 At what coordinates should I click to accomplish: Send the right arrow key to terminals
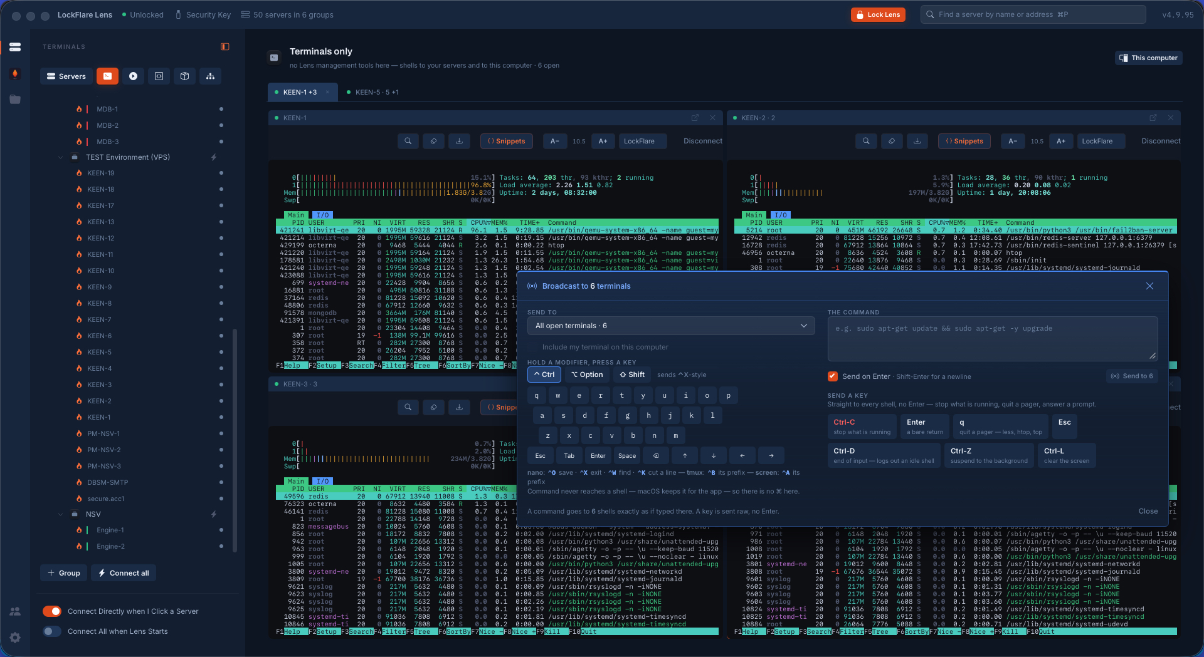click(x=771, y=456)
